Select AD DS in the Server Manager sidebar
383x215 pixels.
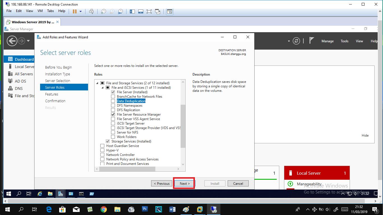pyautogui.click(x=20, y=81)
